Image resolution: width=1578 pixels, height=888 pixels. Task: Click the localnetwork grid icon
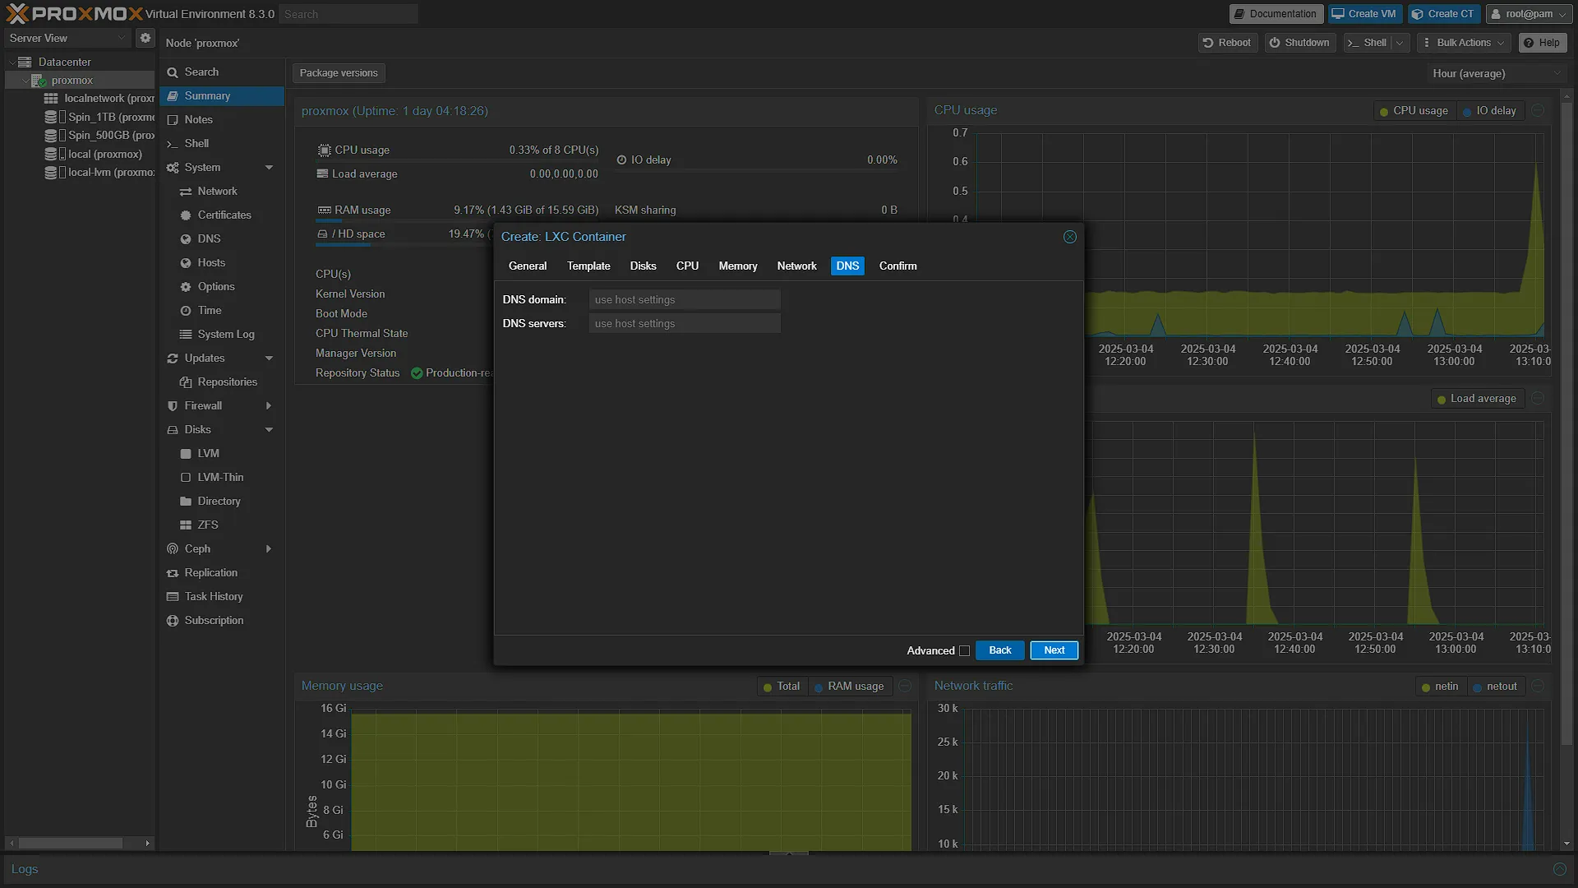(51, 98)
